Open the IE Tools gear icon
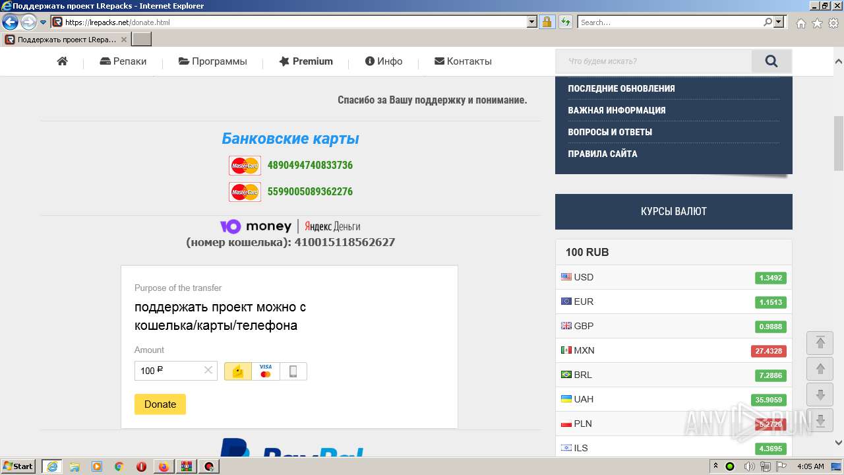 [x=833, y=23]
